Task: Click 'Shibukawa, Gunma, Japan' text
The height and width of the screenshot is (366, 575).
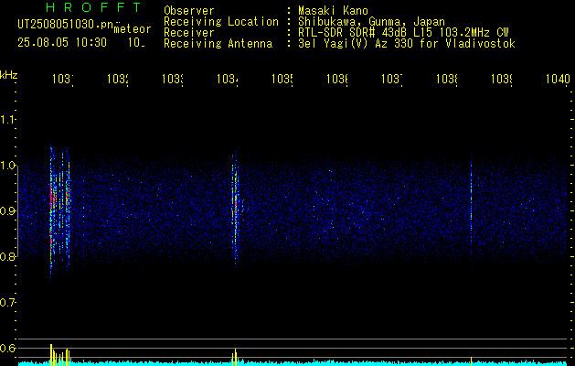Action: 371,22
